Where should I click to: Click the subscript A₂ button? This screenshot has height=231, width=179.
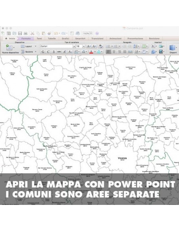(70, 52)
